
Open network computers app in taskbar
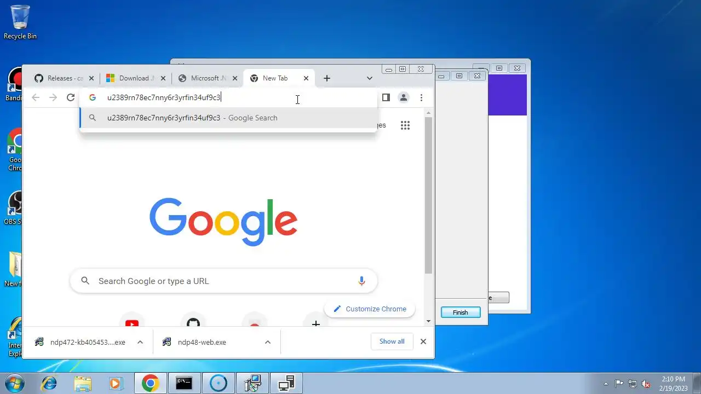pos(286,383)
